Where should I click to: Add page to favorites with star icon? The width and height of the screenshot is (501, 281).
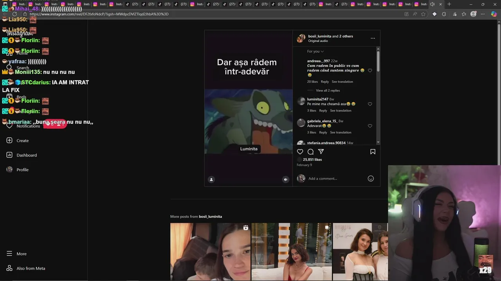click(423, 14)
